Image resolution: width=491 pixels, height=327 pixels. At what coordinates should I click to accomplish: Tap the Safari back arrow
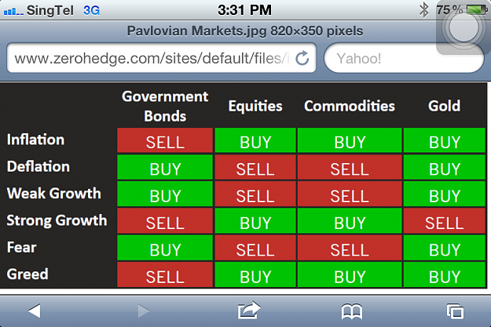(35, 311)
